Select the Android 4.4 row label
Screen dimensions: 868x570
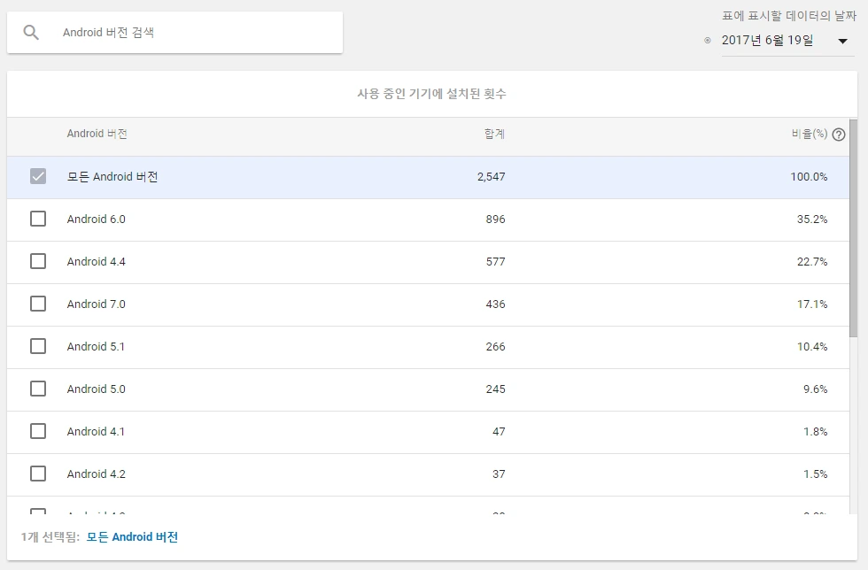(97, 262)
